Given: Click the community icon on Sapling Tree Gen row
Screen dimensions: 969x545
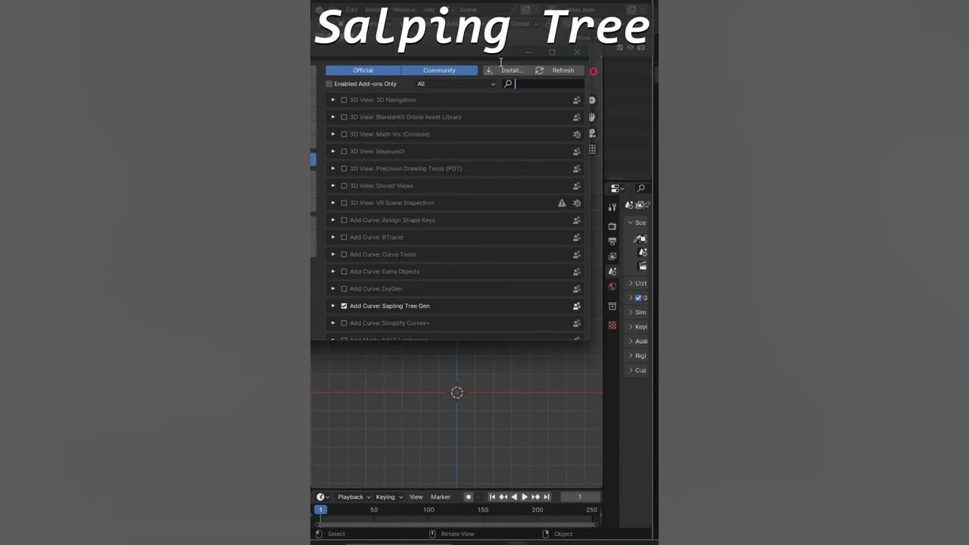Looking at the screenshot, I should 577,306.
